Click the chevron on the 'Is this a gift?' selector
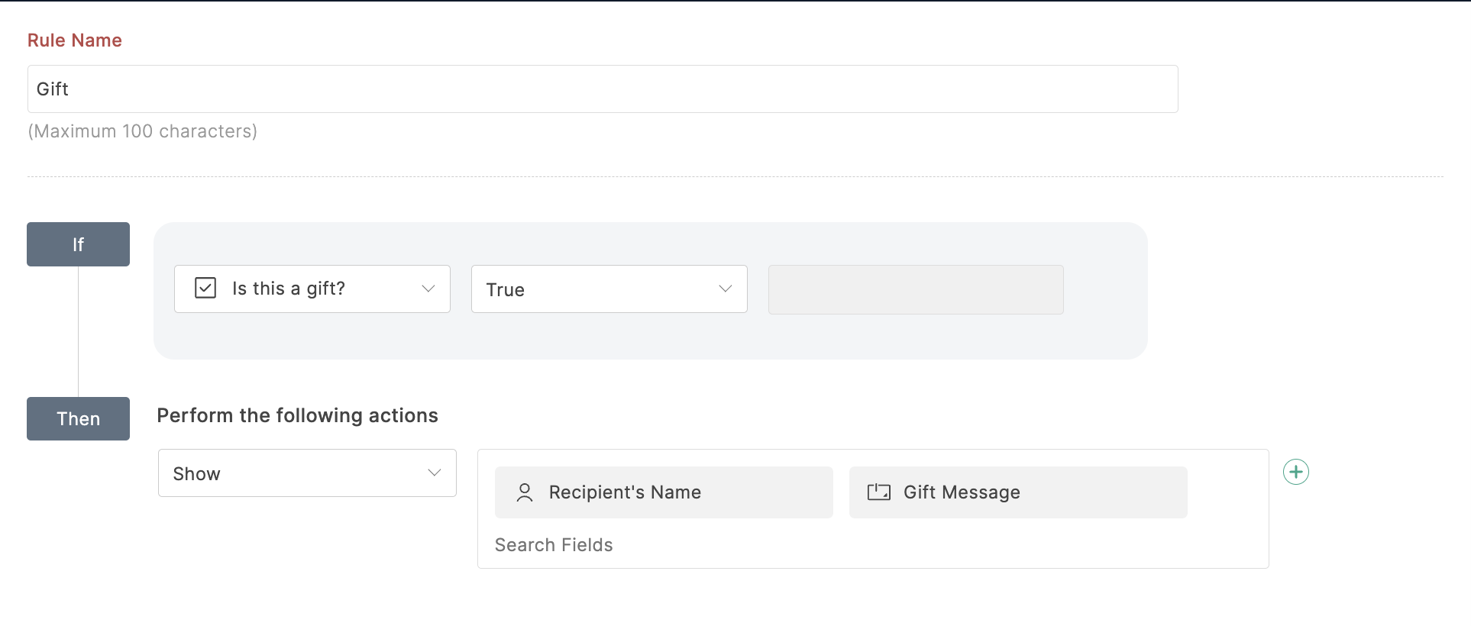This screenshot has width=1471, height=626. [428, 289]
